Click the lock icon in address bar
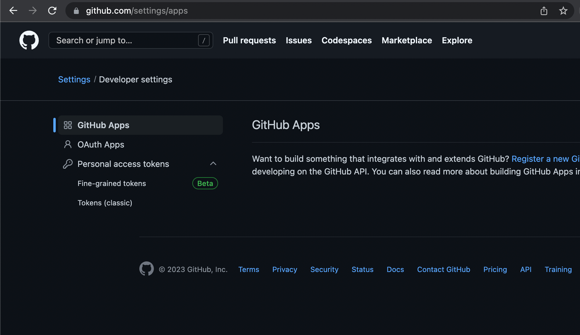The width and height of the screenshot is (580, 335). [x=76, y=11]
